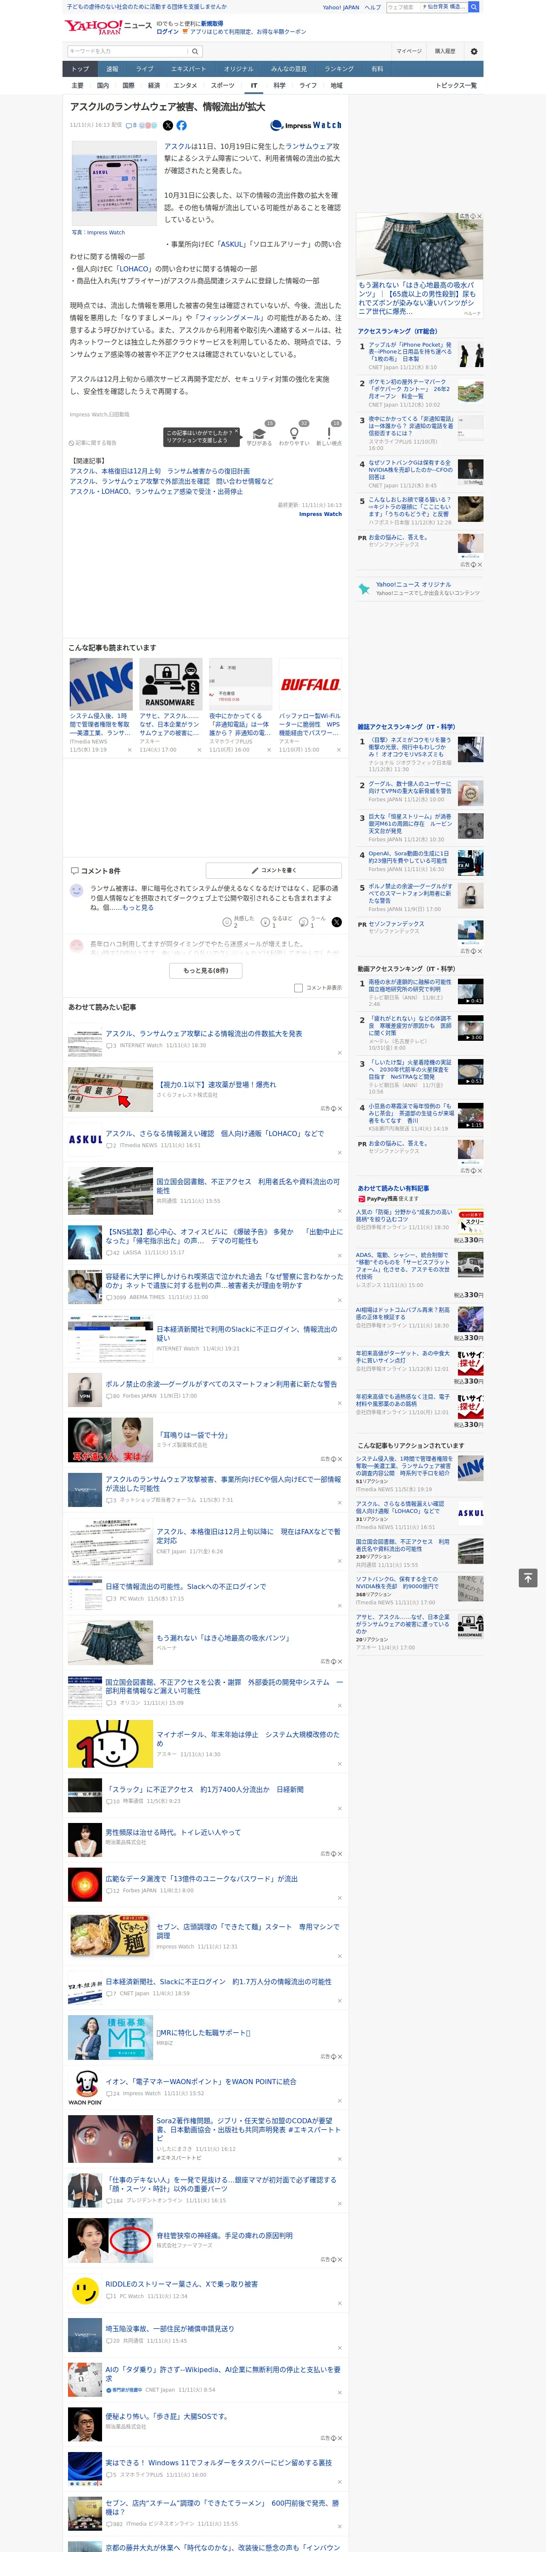The height and width of the screenshot is (2552, 546).
Task: Share the first comment on X
Action: (x=336, y=921)
